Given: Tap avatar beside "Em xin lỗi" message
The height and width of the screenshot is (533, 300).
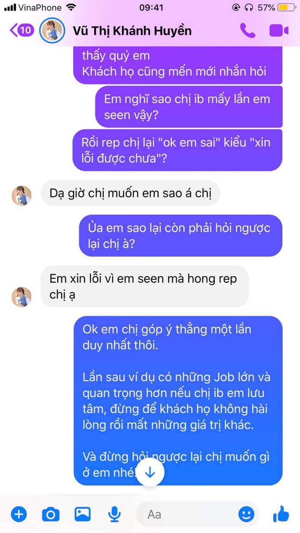Looking at the screenshot, I should (x=21, y=297).
